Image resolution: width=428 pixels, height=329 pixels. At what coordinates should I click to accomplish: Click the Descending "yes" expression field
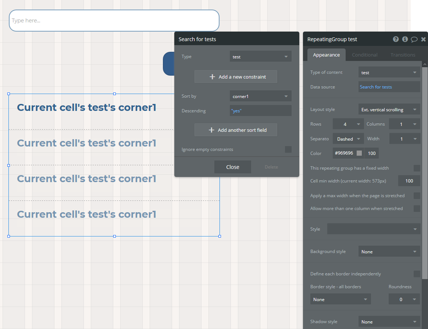pyautogui.click(x=260, y=111)
